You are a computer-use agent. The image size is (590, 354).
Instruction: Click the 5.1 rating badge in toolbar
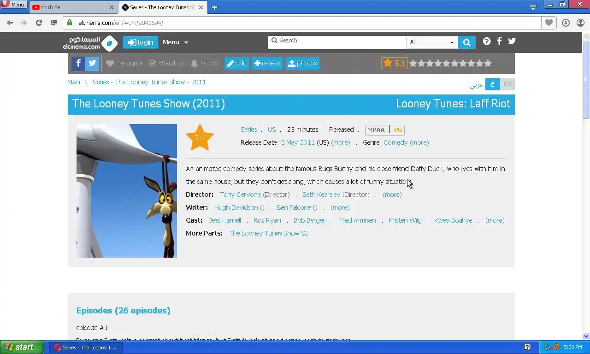coord(395,63)
